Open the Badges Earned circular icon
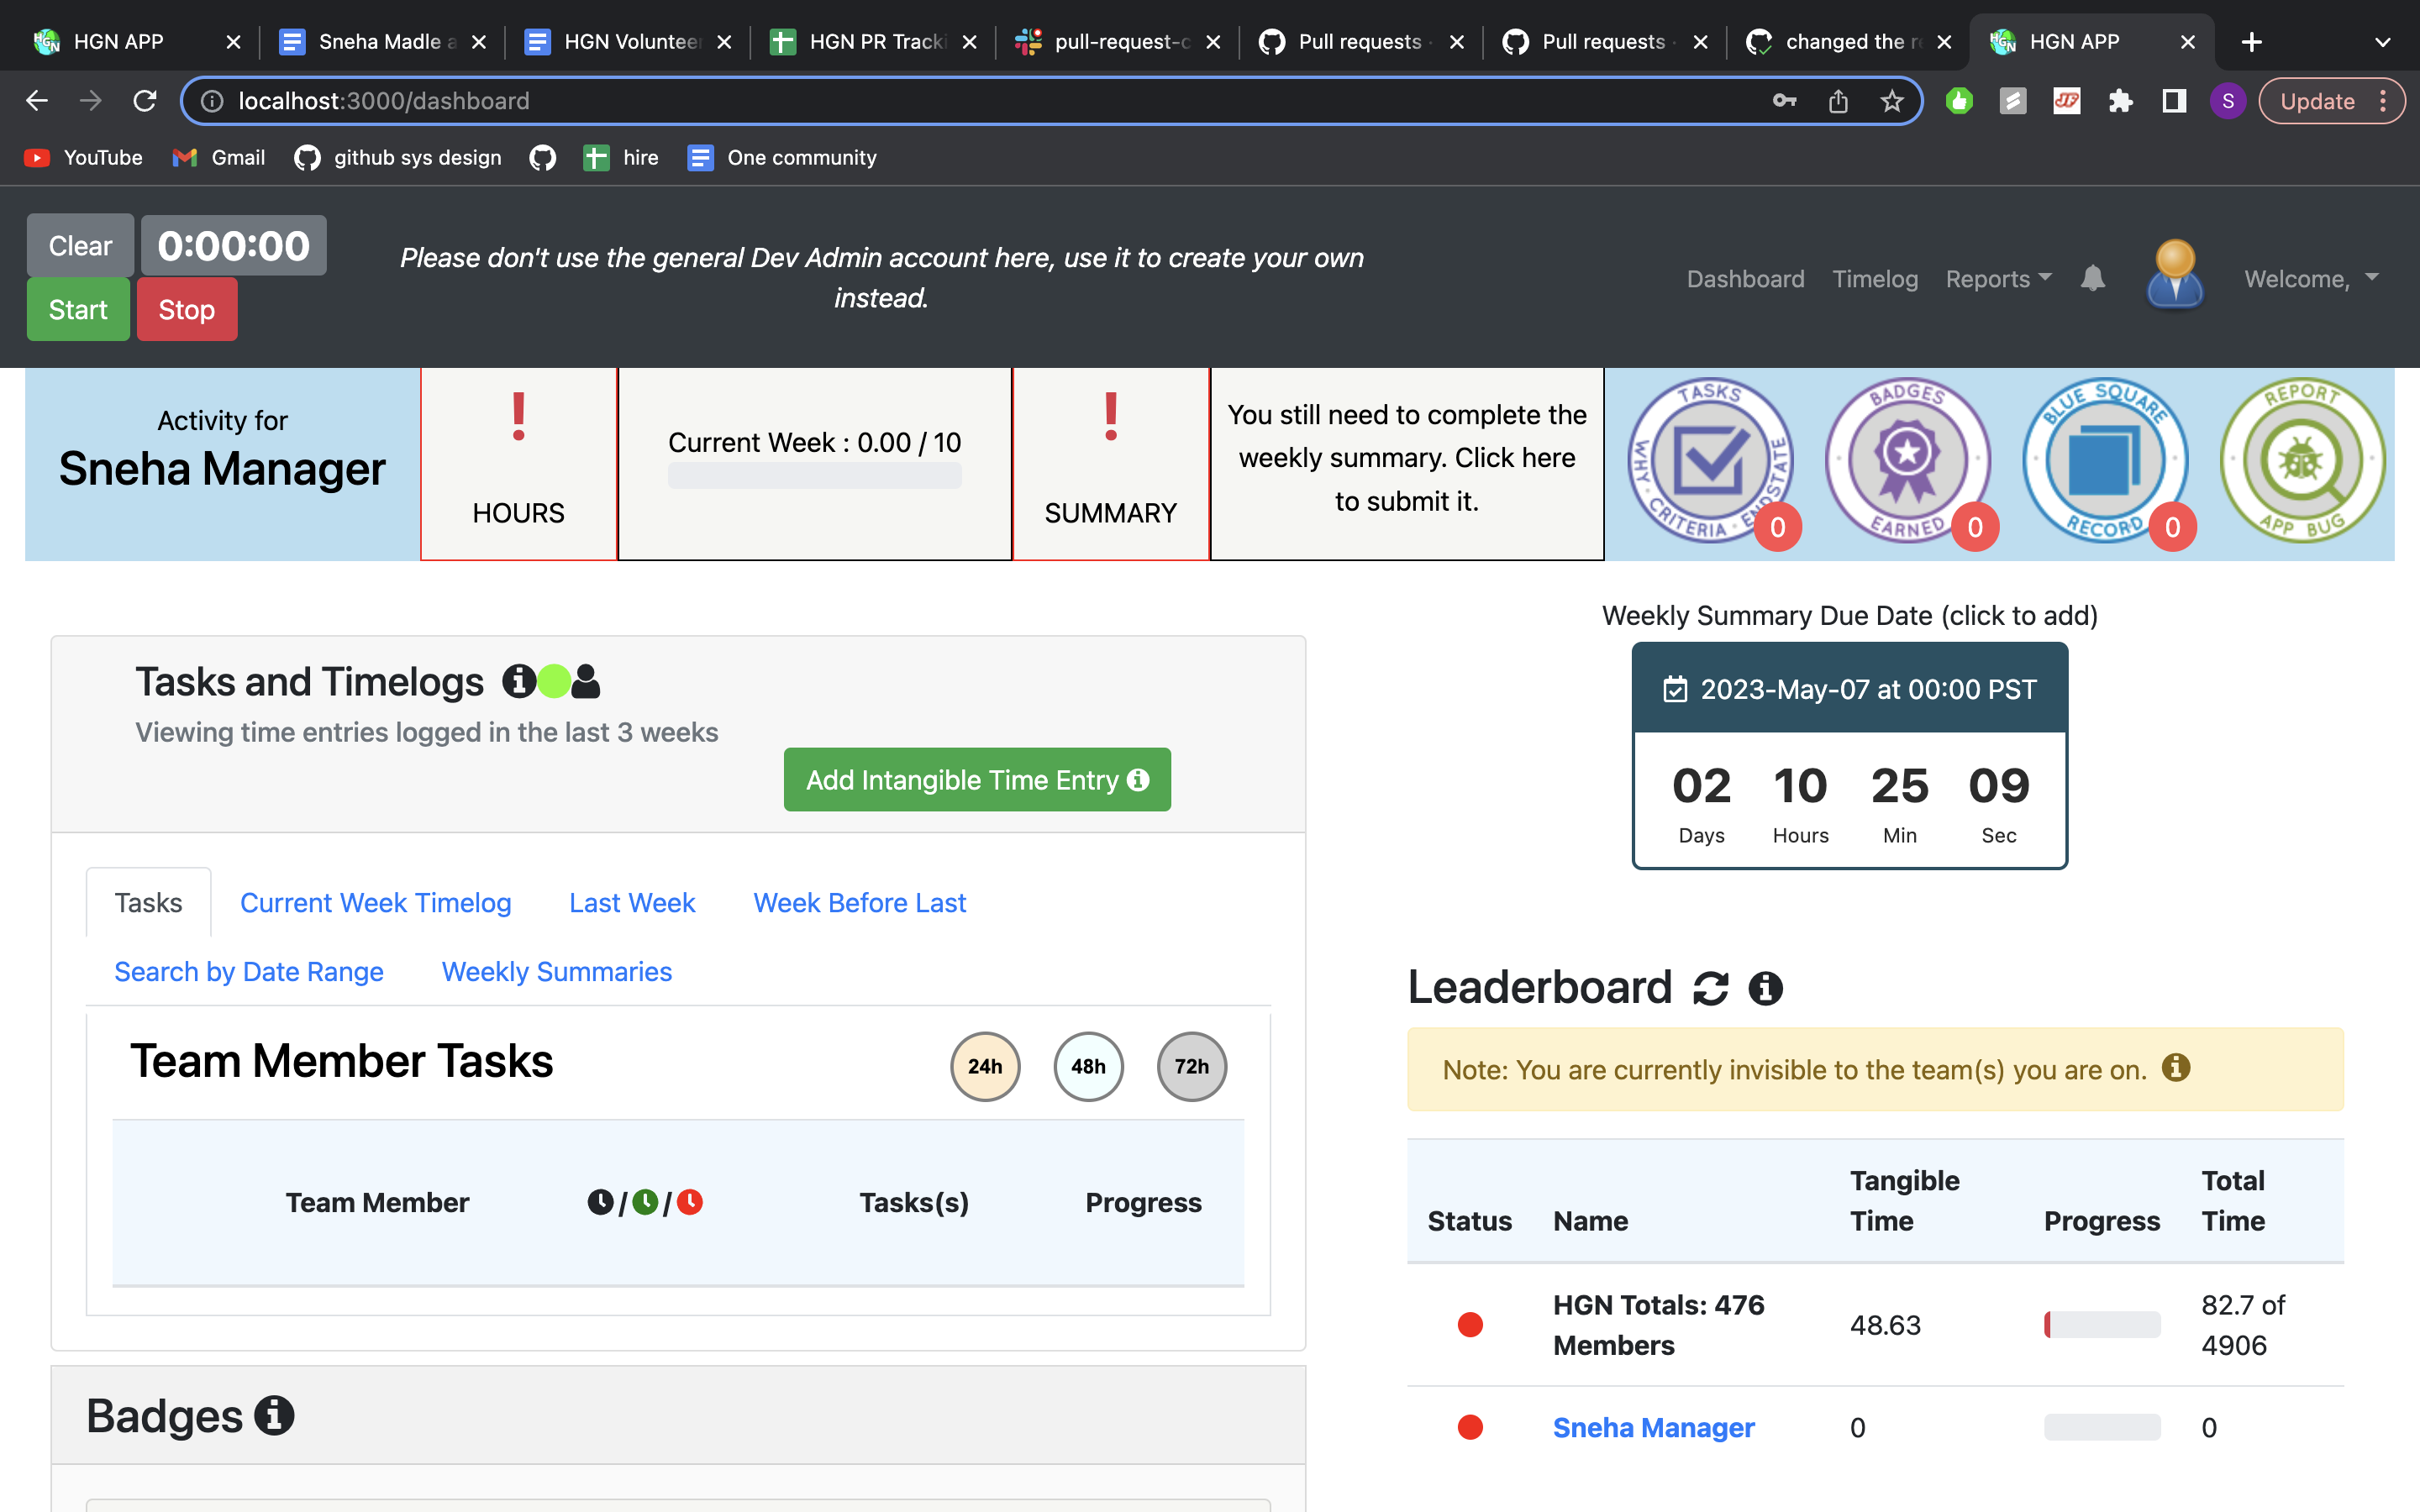 pos(1908,461)
